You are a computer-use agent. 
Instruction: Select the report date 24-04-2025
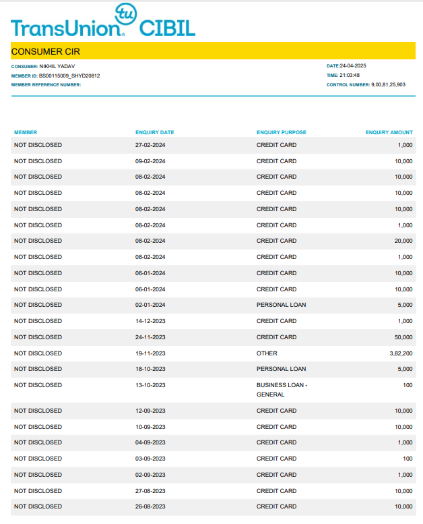click(353, 66)
